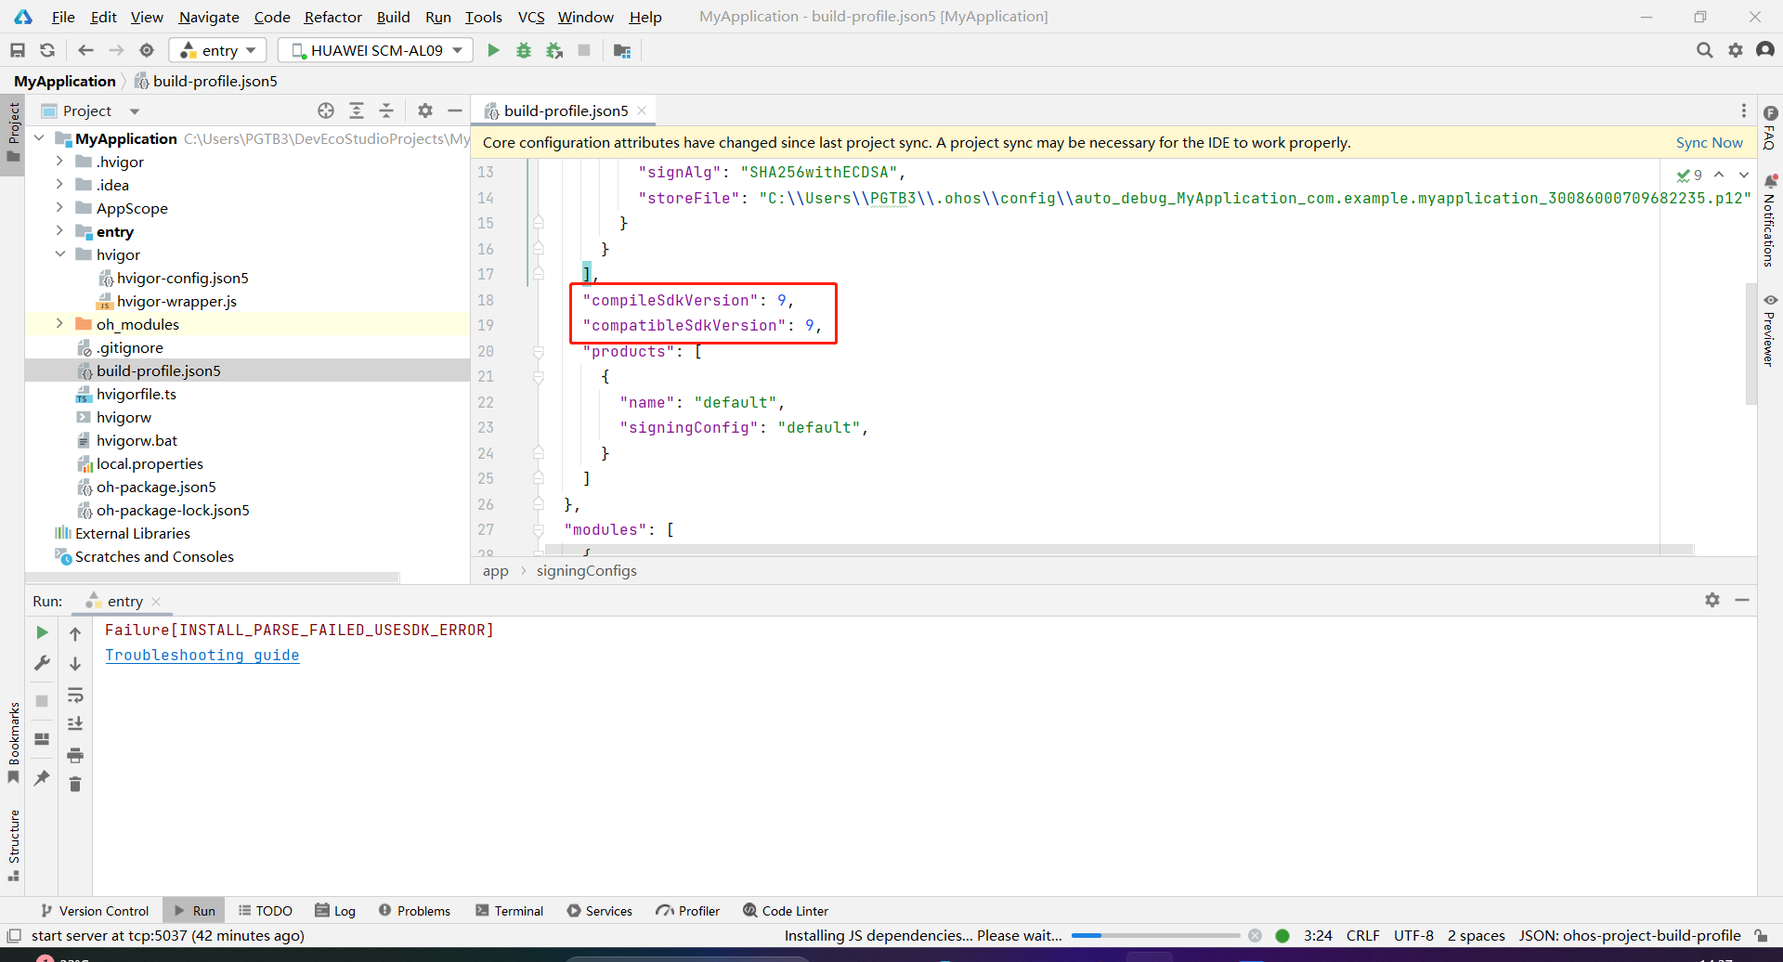Viewport: 1783px width, 962px height.
Task: Click the dependency install progress bar
Action: pos(1155,936)
